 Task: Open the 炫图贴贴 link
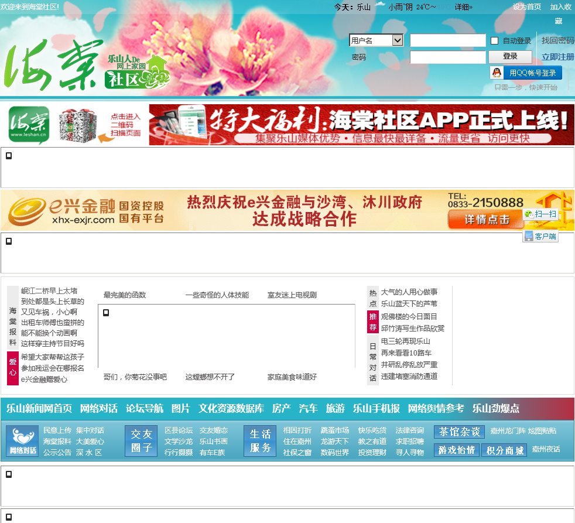click(x=542, y=430)
